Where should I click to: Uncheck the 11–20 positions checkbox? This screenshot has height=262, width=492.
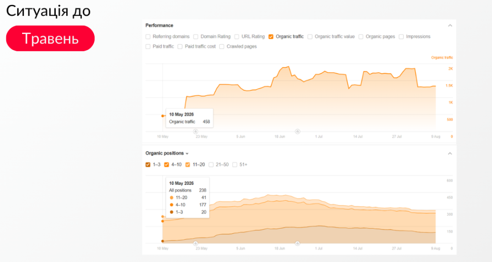pyautogui.click(x=188, y=165)
